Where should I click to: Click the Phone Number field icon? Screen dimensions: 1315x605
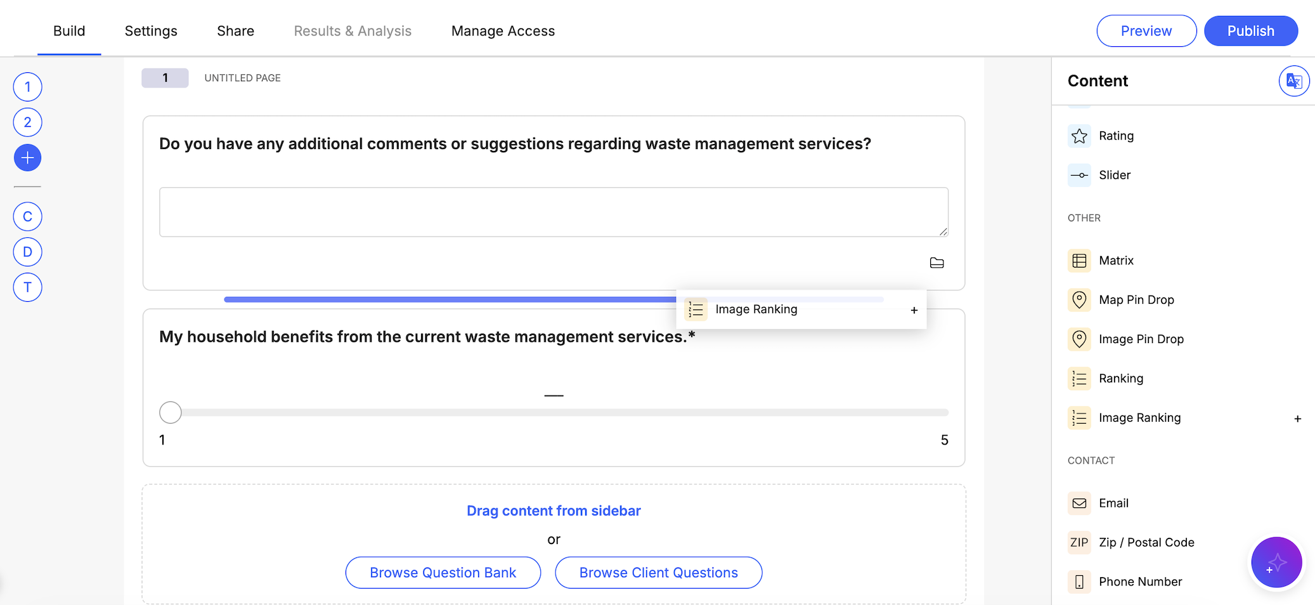click(1079, 582)
